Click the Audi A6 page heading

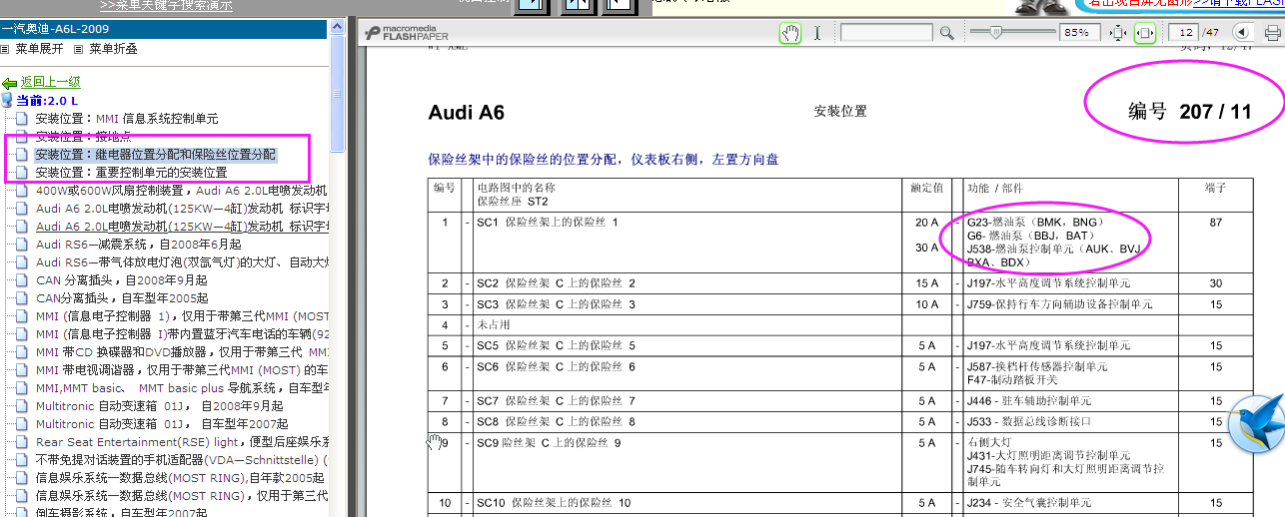coord(466,113)
